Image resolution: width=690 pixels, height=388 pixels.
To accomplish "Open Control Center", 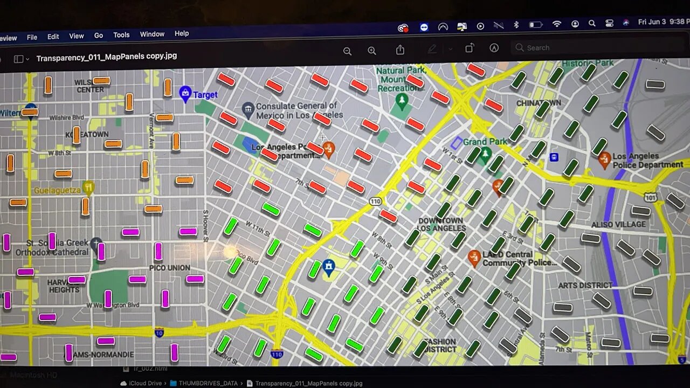I will coord(610,23).
